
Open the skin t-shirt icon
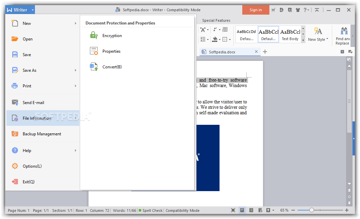(x=298, y=10)
